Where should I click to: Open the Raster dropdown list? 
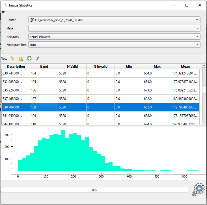(x=114, y=20)
